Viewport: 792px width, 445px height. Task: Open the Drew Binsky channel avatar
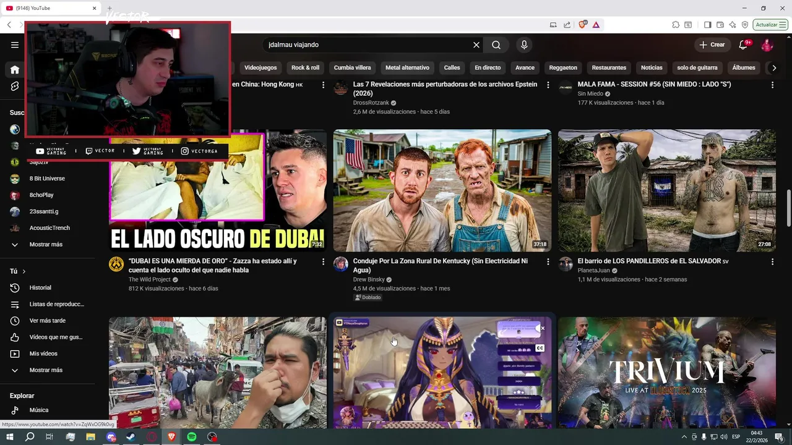coord(341,264)
